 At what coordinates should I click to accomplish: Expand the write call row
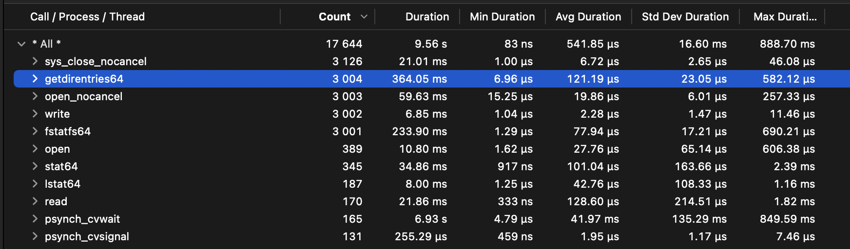[35, 114]
